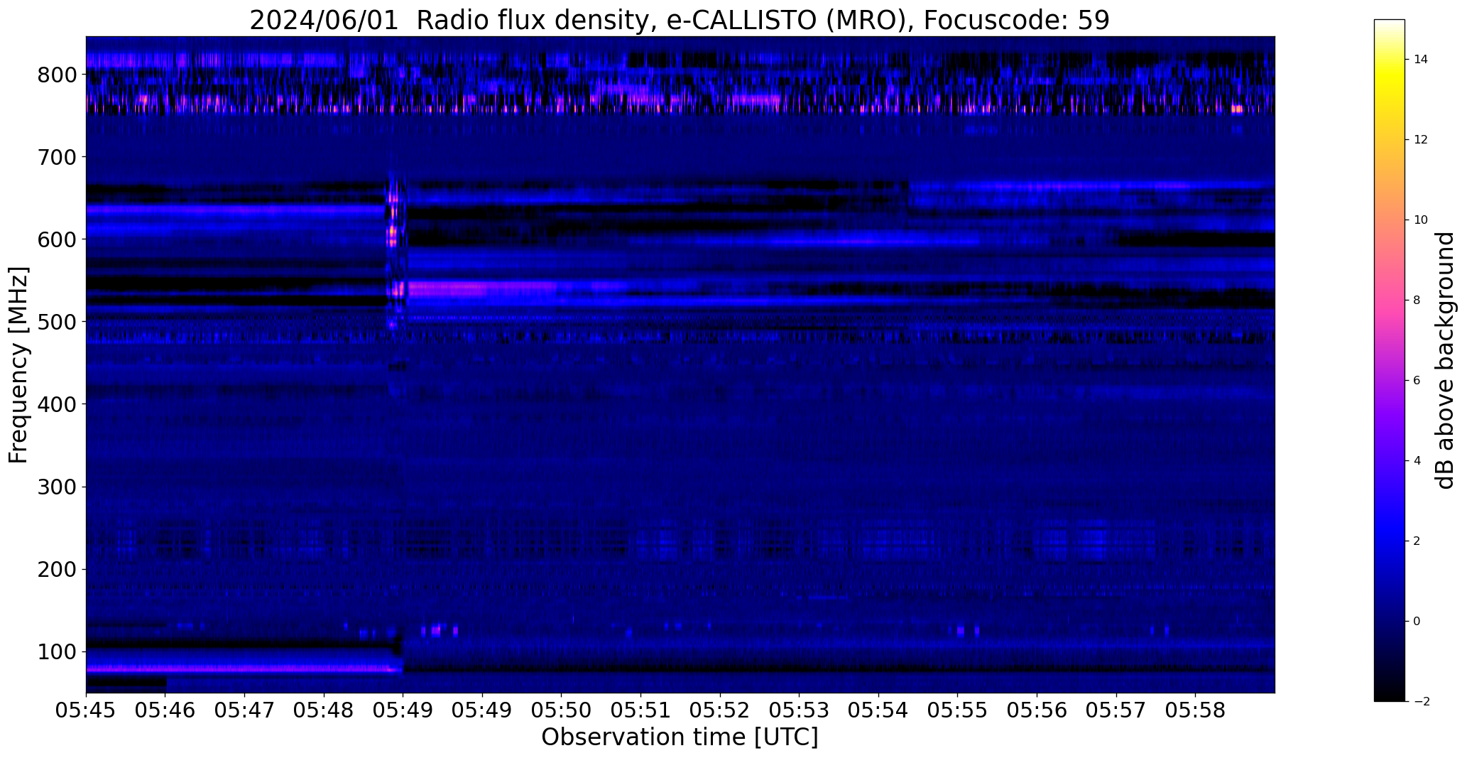This screenshot has width=1467, height=758.
Task: Click the plot title mentioning e-CALLISTO (MRO)
Action: tap(680, 21)
